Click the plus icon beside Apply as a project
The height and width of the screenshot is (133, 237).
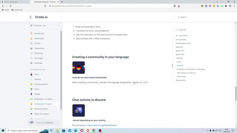(31, 114)
